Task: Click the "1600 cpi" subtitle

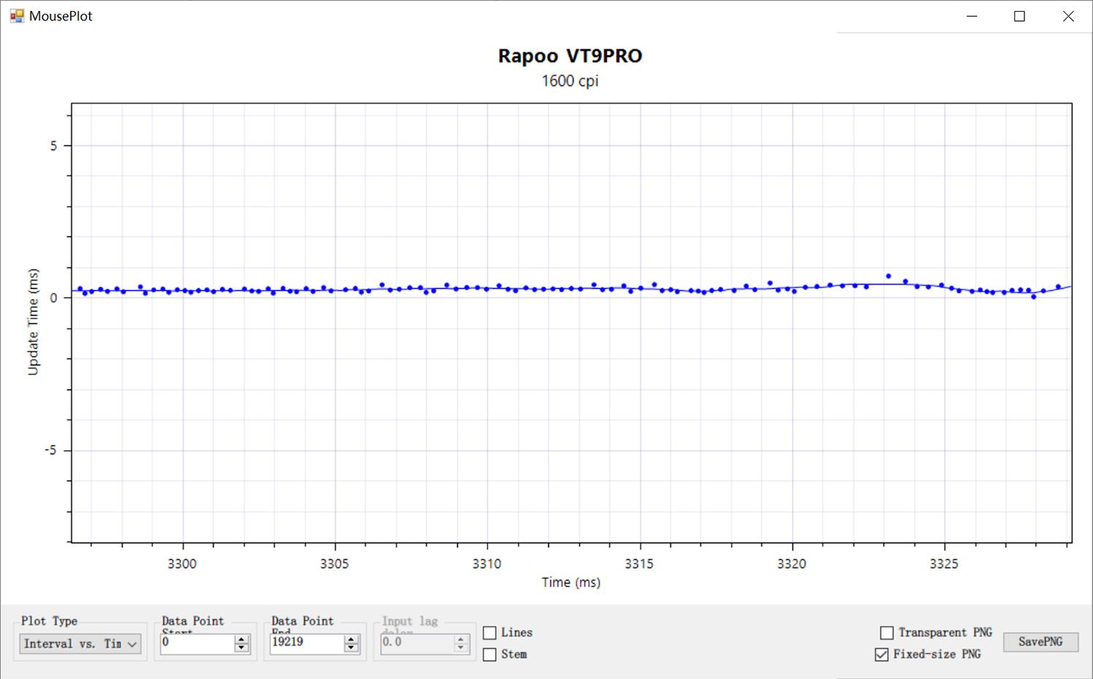Action: click(x=570, y=81)
